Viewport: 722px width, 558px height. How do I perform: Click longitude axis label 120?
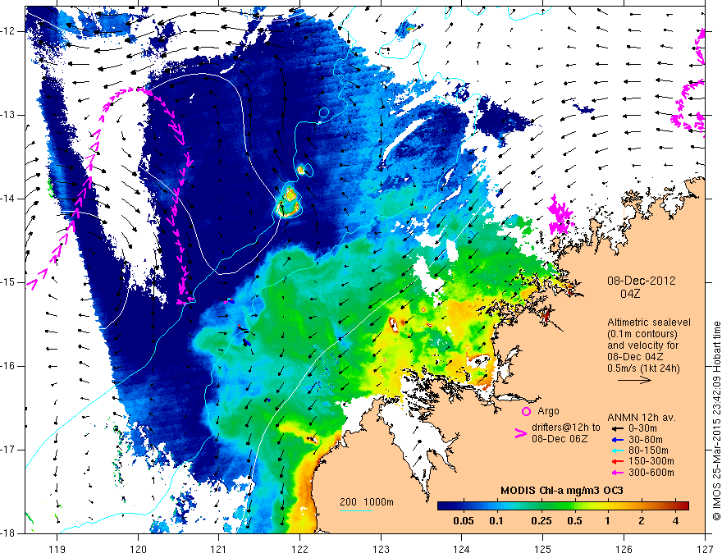[x=138, y=550]
